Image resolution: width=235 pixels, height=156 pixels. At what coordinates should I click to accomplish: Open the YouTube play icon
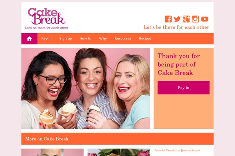(204, 19)
